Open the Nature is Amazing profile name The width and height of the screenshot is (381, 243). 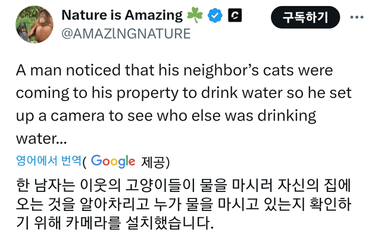(x=122, y=15)
